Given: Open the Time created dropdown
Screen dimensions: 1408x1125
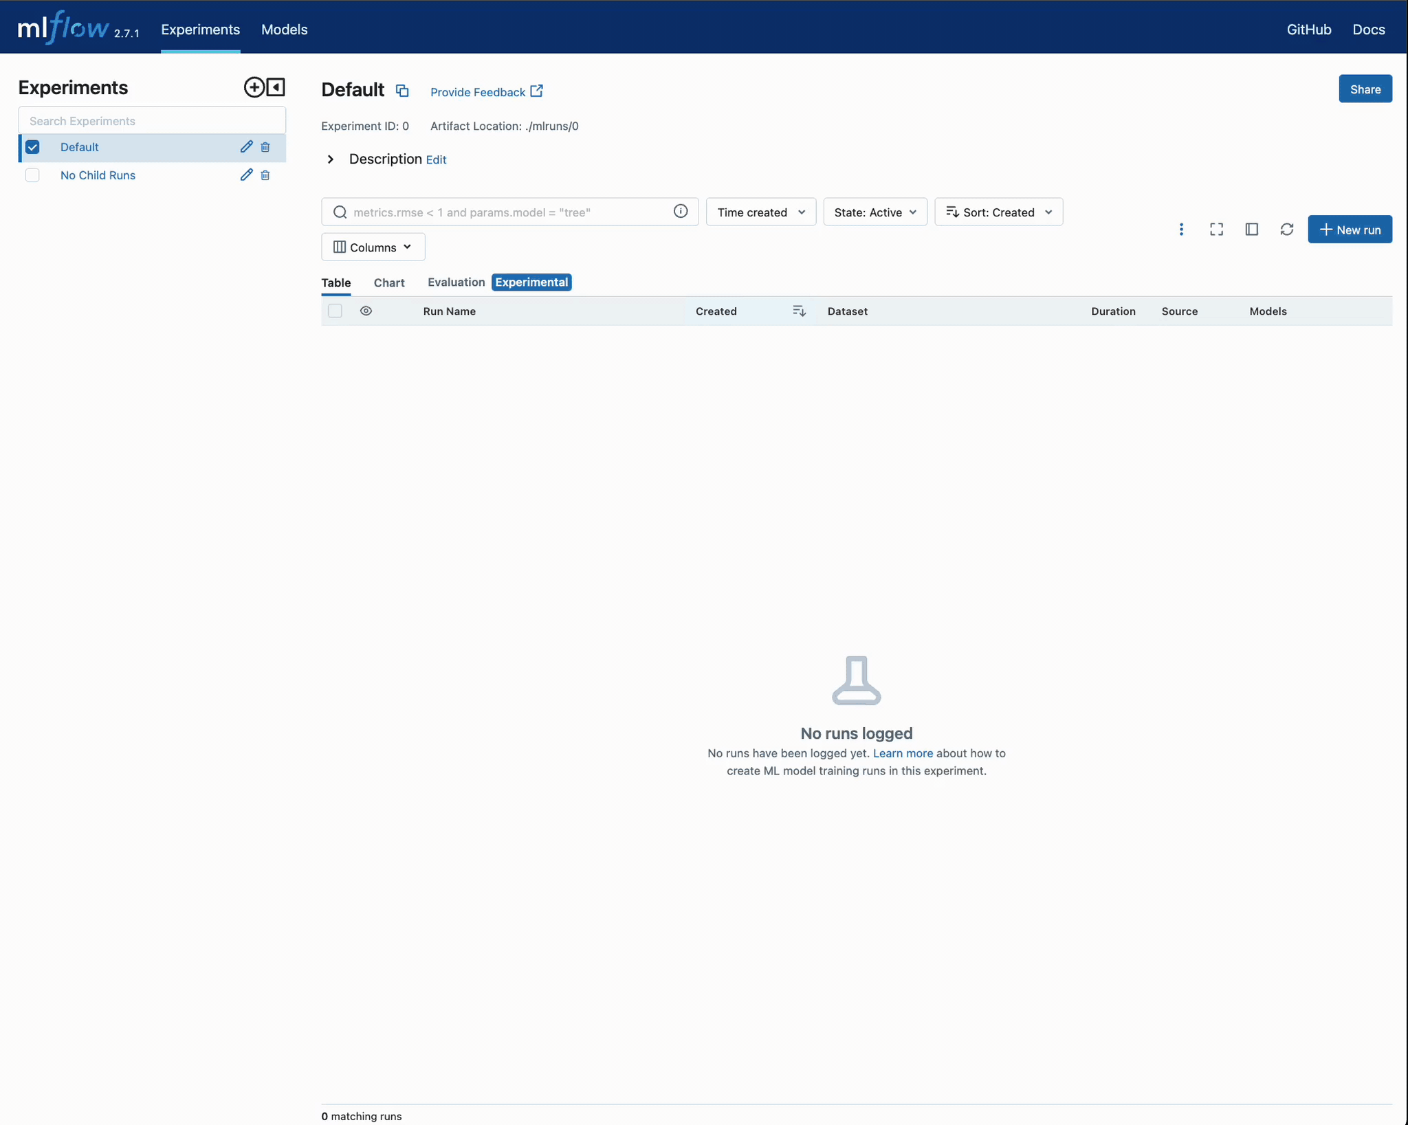Looking at the screenshot, I should coord(760,212).
